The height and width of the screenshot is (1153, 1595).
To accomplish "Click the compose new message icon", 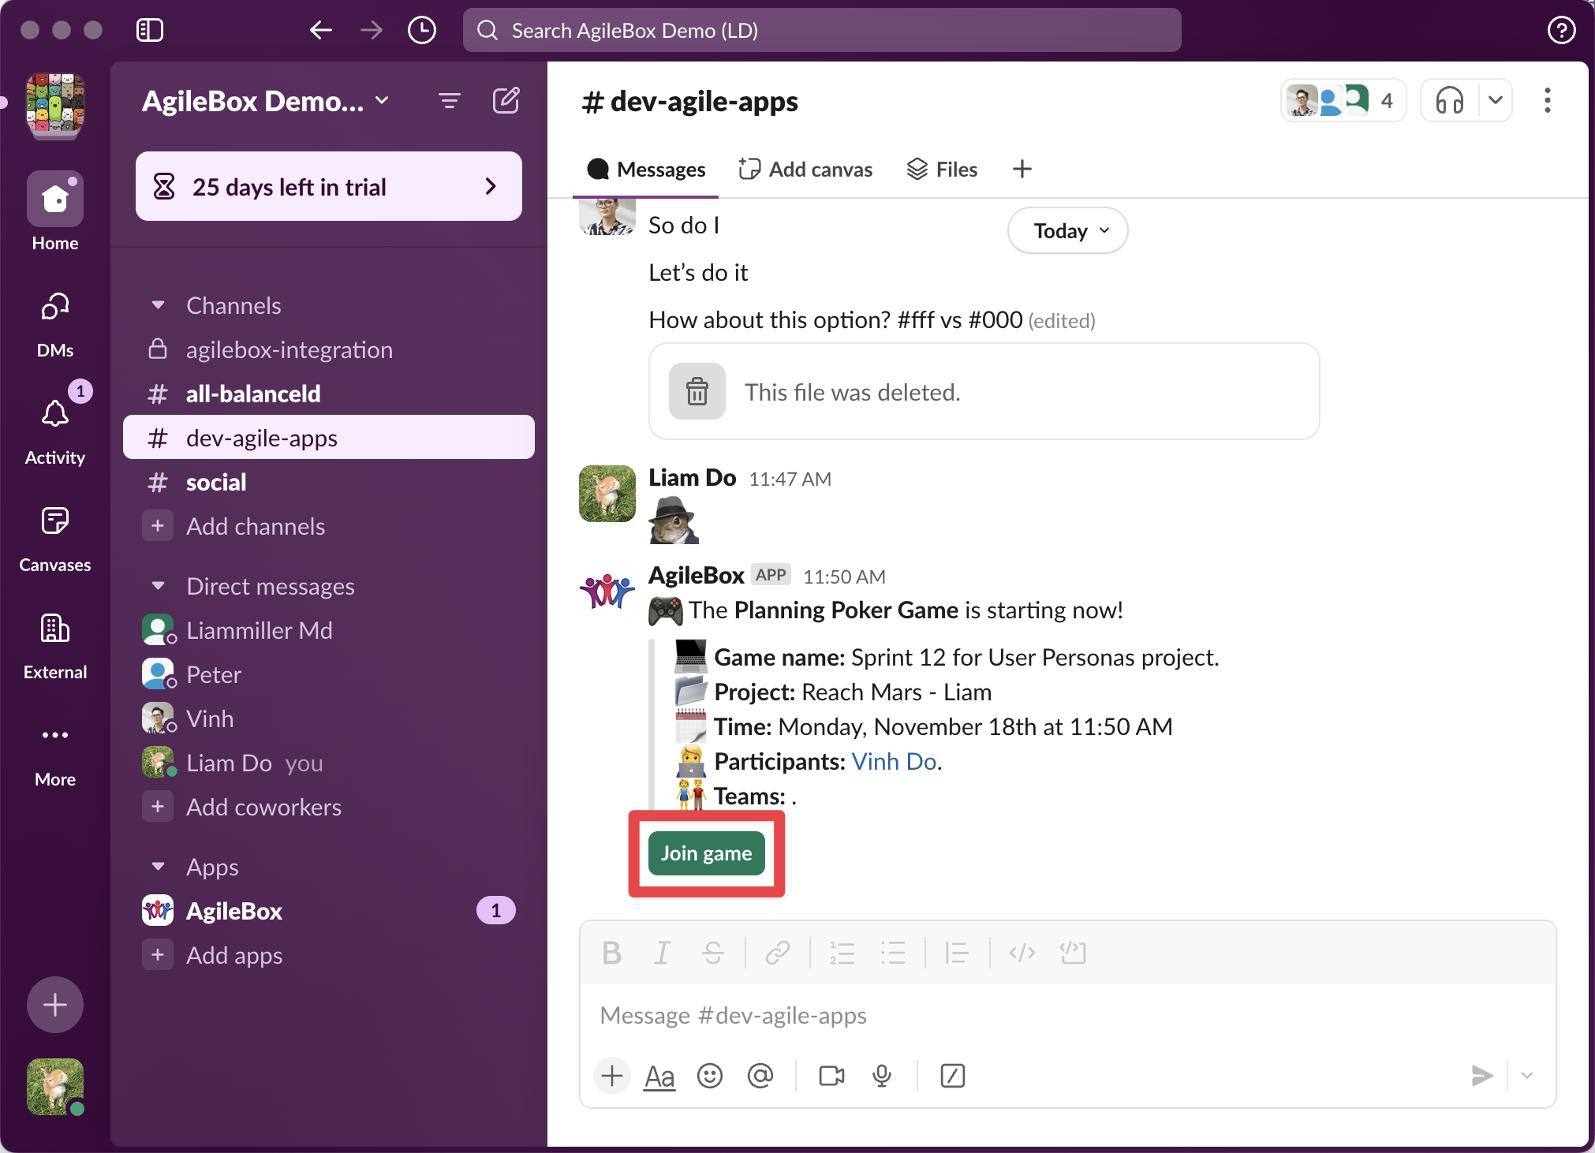I will pyautogui.click(x=506, y=101).
